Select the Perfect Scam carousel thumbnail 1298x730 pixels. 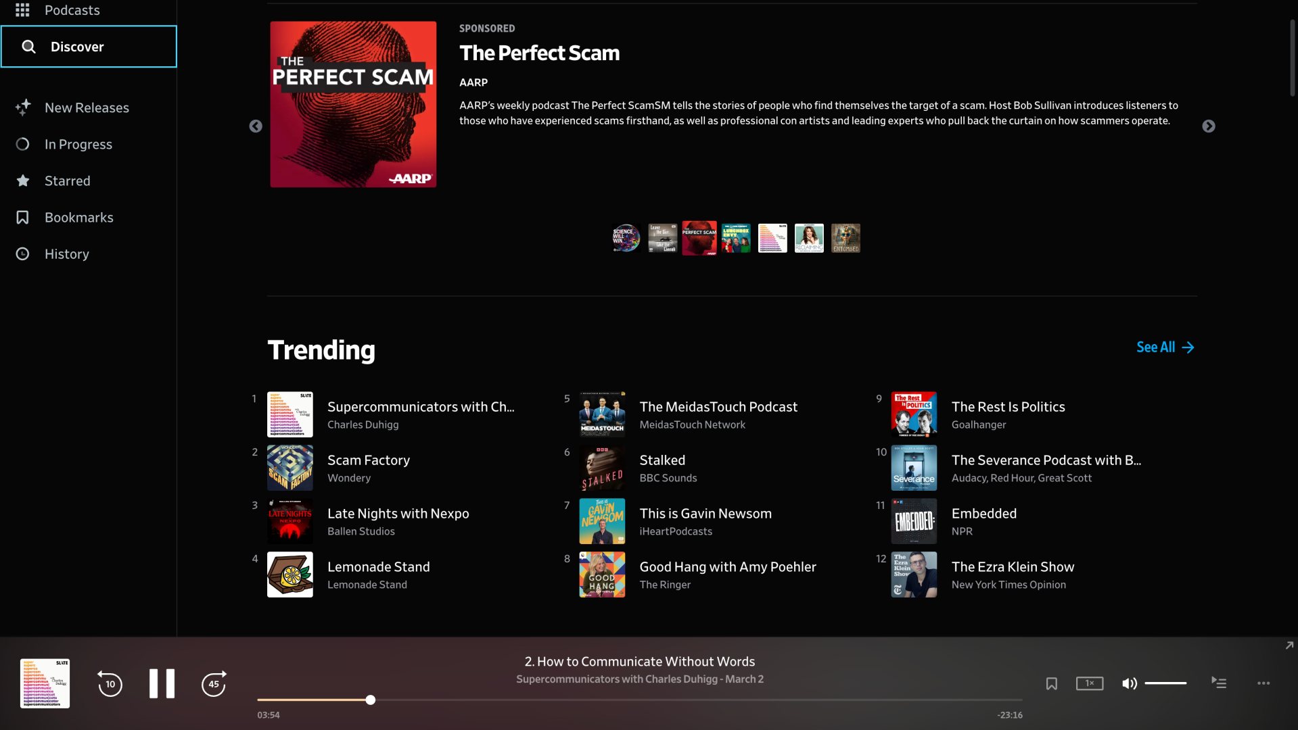[699, 238]
